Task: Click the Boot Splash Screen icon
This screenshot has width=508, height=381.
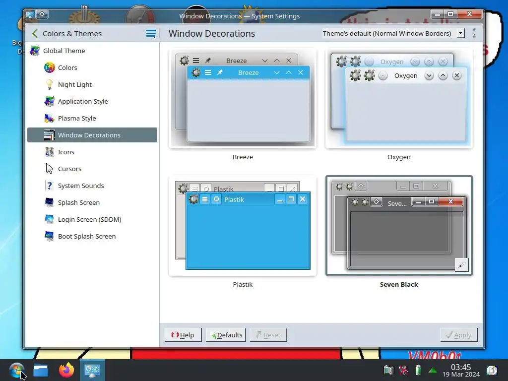Action: pos(49,236)
